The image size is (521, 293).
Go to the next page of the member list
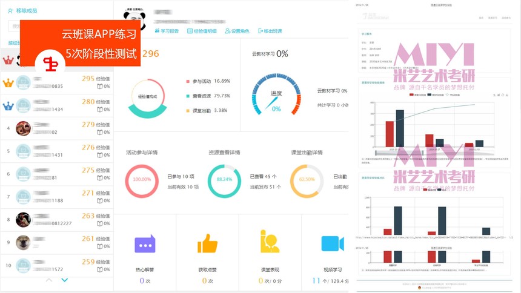click(65, 280)
